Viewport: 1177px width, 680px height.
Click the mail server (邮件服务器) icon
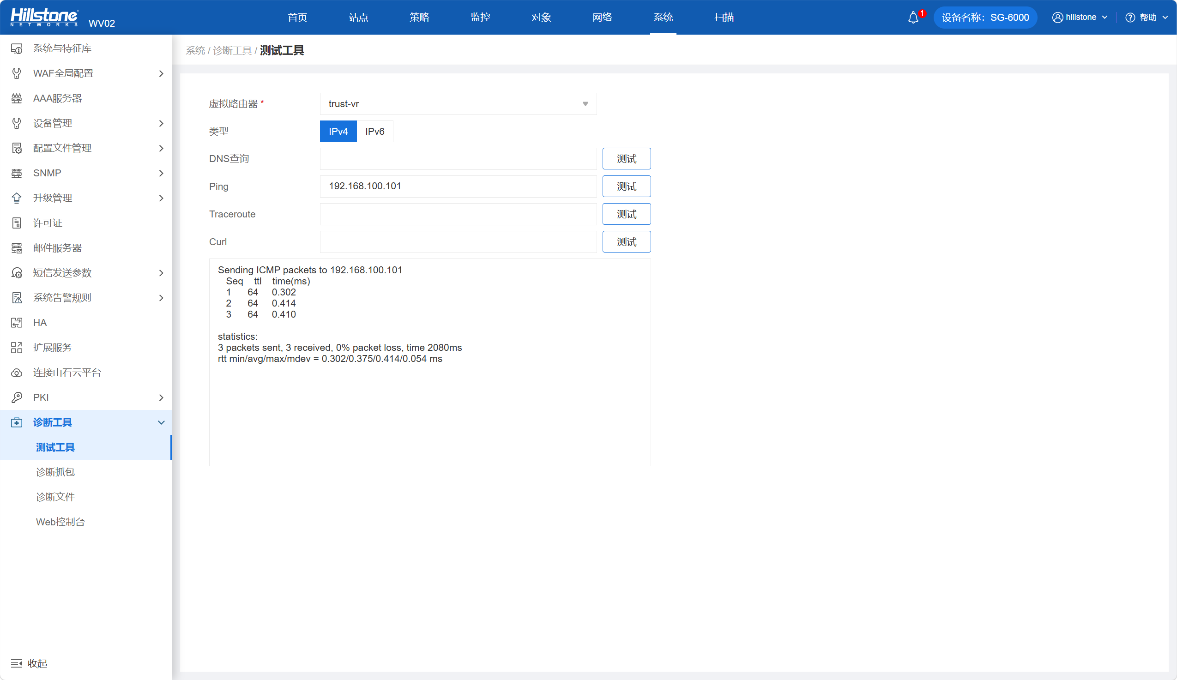click(x=17, y=248)
